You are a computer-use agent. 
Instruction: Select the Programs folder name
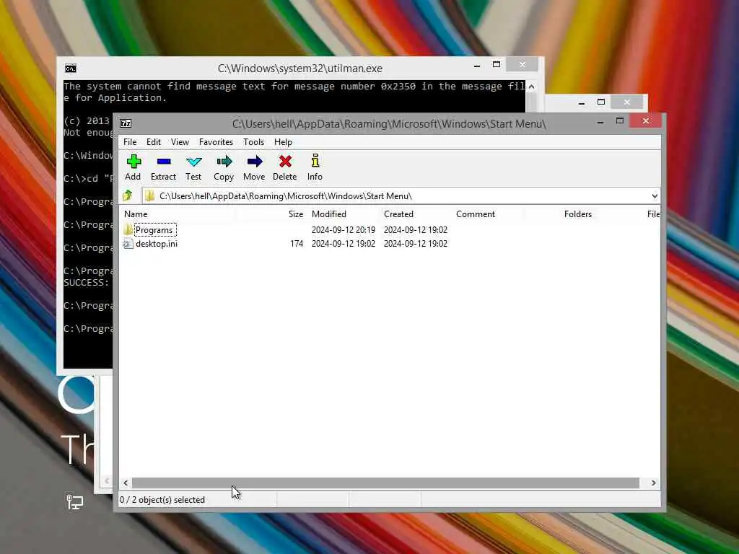tap(154, 230)
